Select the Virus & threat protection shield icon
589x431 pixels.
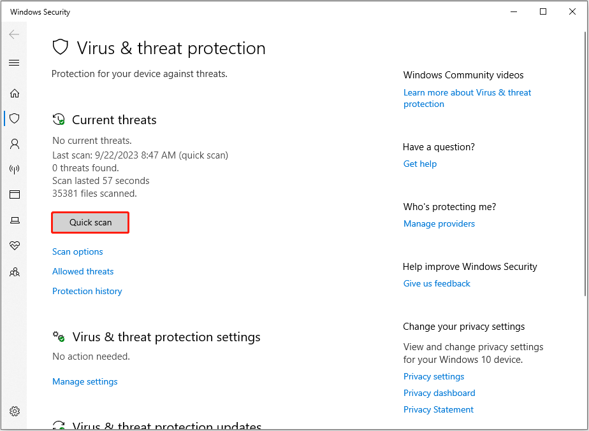[15, 118]
